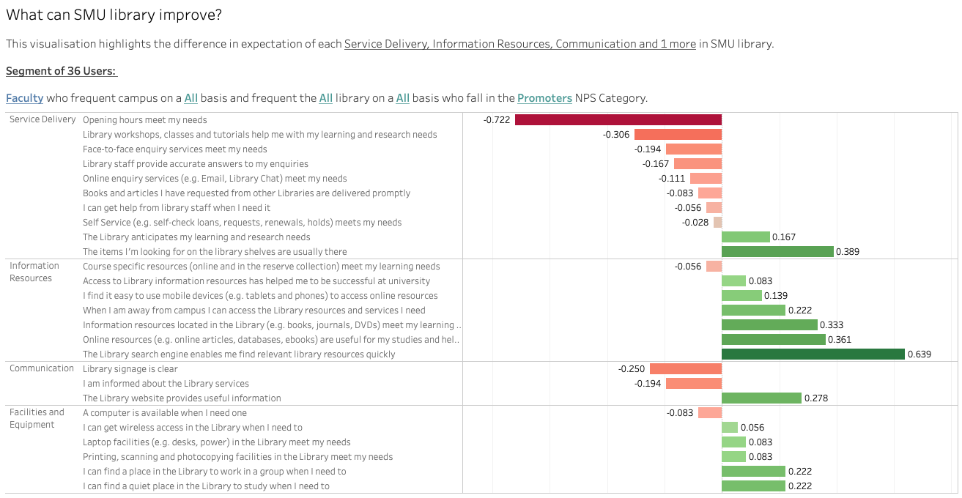The image size is (962, 498).
Task: Click the -0.167 library staff accurate answers bar
Action: [x=698, y=163]
